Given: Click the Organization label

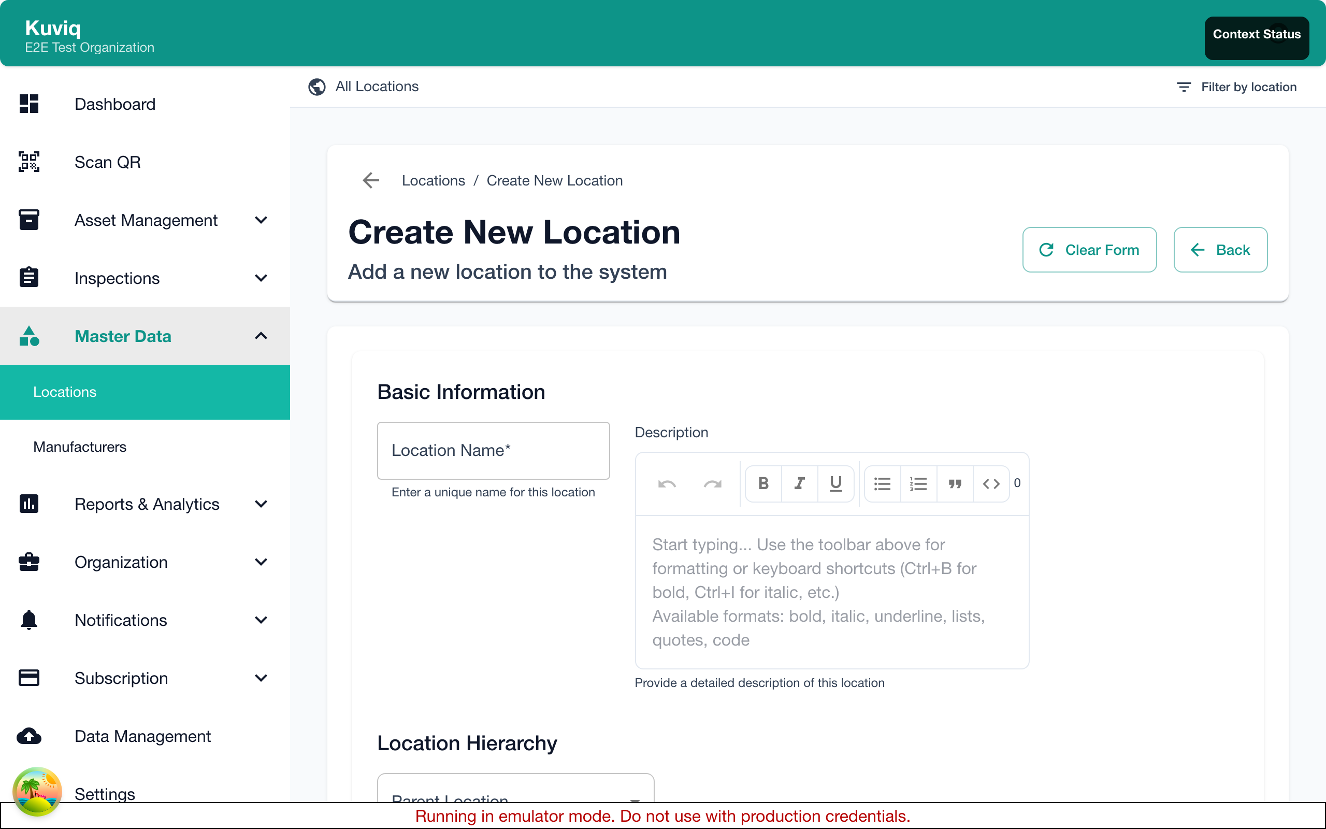Looking at the screenshot, I should point(121,563).
